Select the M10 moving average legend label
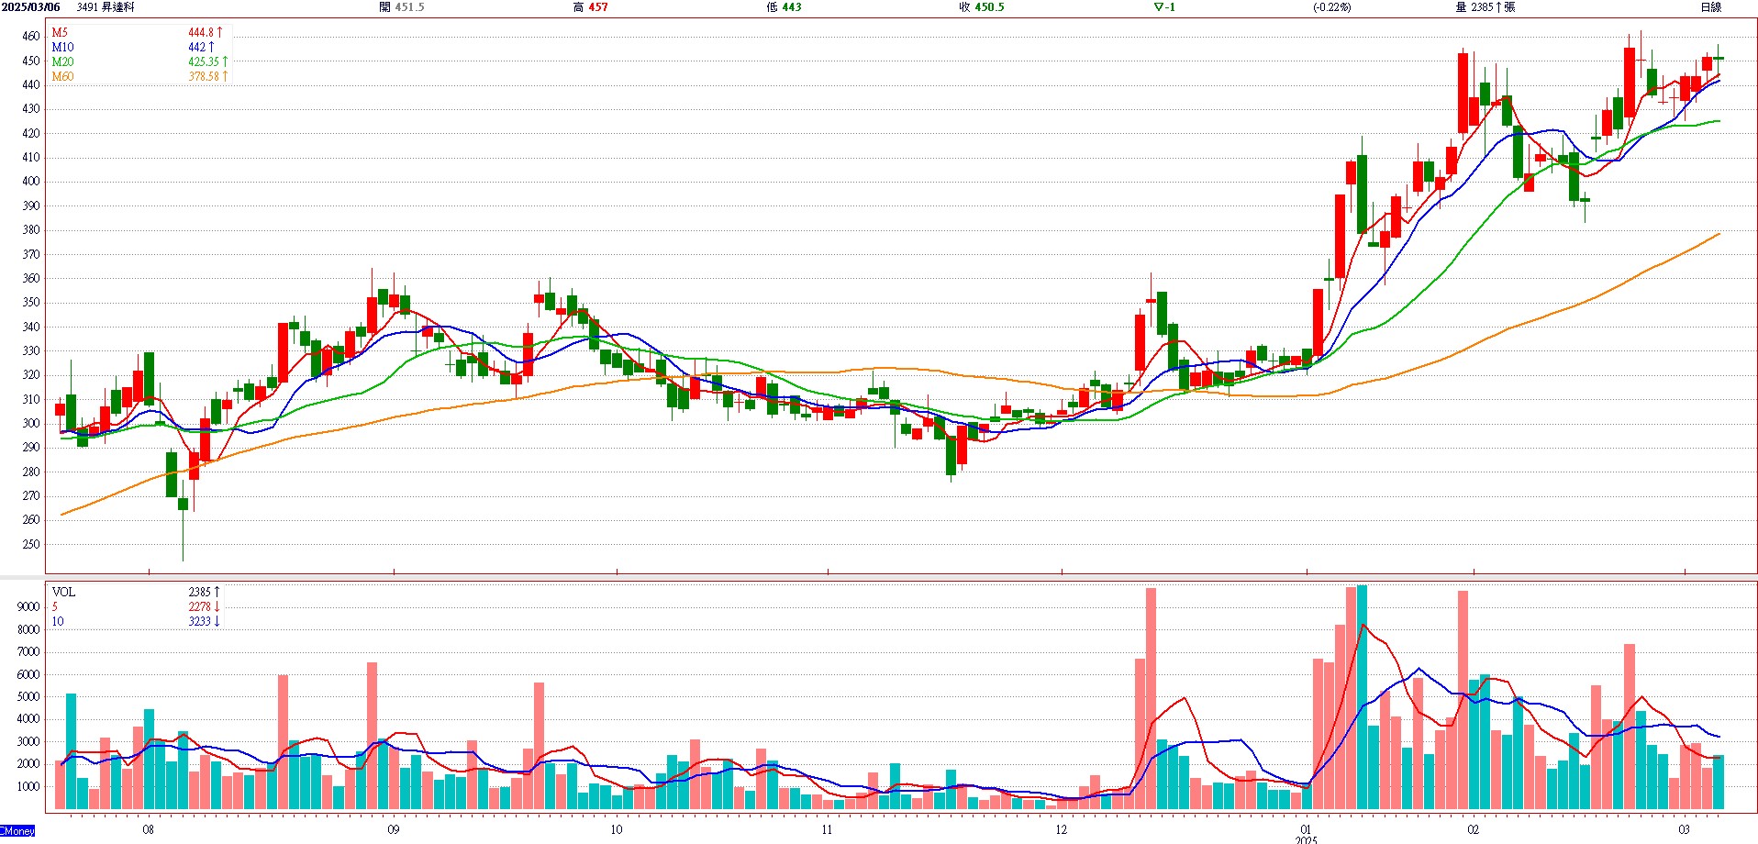 point(62,47)
